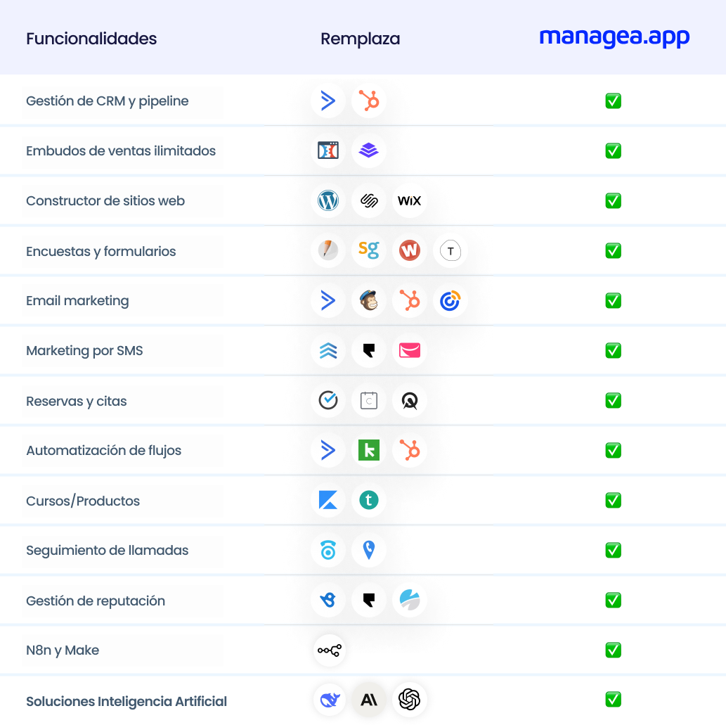This screenshot has width=726, height=725.
Task: Select the DeepSeek whale icon
Action: pyautogui.click(x=329, y=700)
